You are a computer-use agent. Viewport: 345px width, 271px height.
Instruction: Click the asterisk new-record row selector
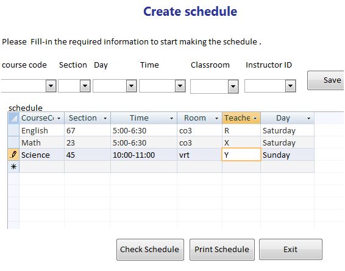click(x=13, y=167)
